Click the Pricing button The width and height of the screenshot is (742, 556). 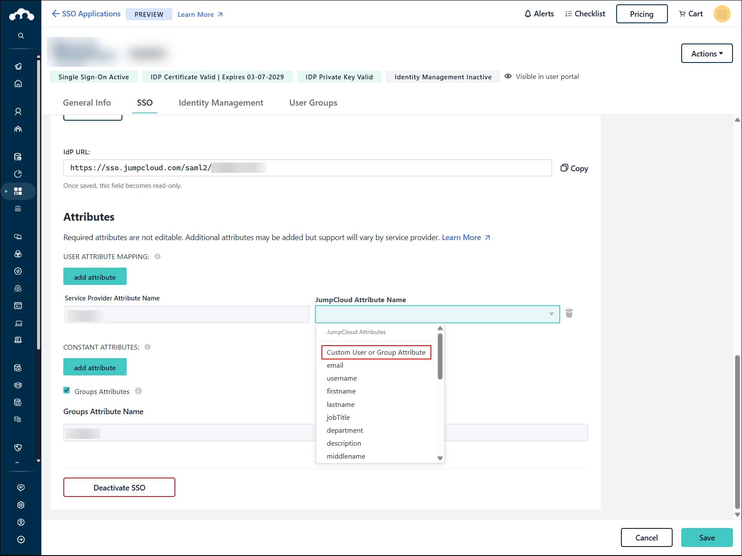(x=642, y=14)
